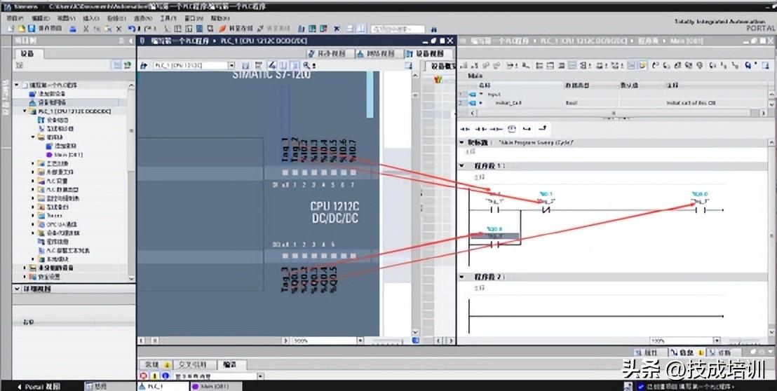The height and width of the screenshot is (391, 777).
Task: Insert a normally closed contact from favorites
Action: point(480,129)
